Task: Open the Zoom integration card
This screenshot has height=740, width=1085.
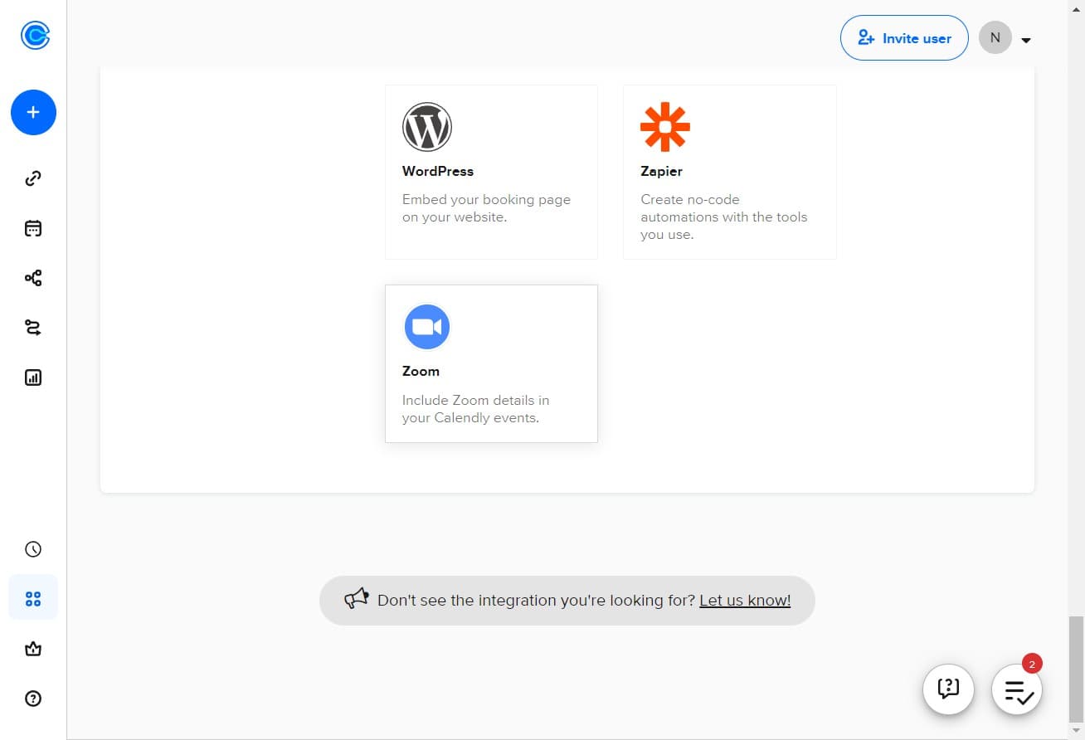Action: pos(491,363)
